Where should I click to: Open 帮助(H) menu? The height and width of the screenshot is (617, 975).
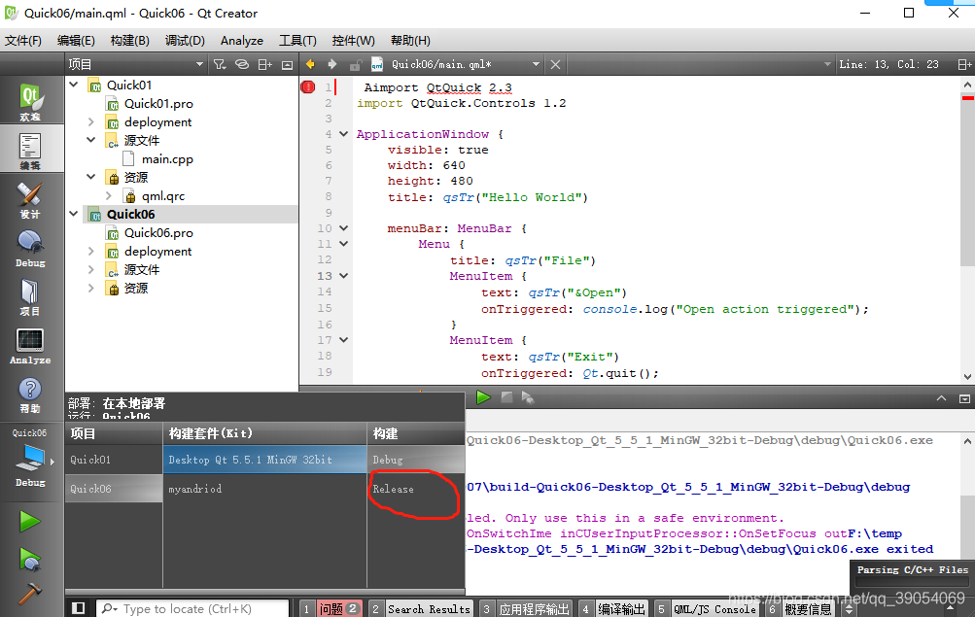click(410, 41)
